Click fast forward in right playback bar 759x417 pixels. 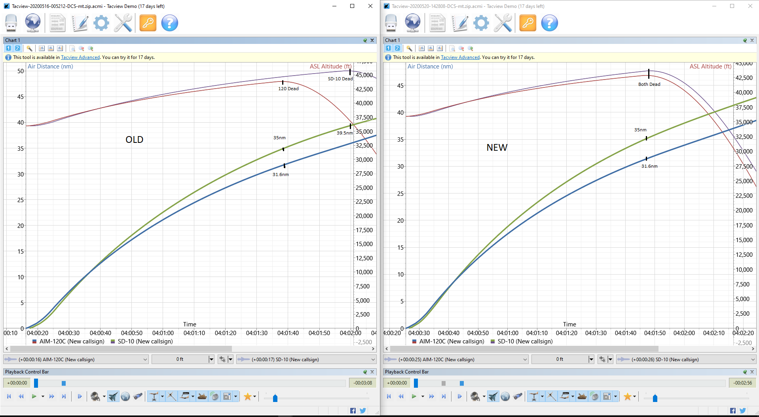click(x=431, y=396)
